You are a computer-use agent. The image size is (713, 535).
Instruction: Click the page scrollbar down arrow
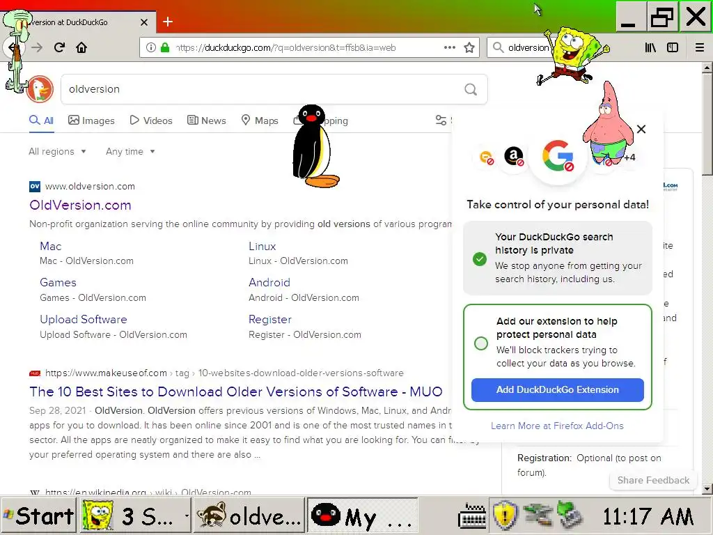(x=707, y=489)
